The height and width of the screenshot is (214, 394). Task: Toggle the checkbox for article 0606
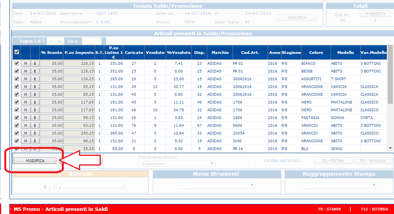coord(17,125)
